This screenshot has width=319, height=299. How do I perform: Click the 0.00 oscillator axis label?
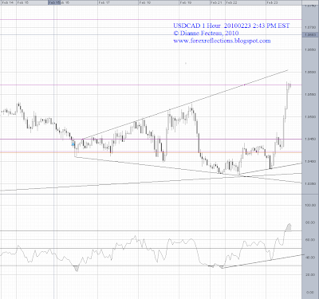tap(310, 292)
